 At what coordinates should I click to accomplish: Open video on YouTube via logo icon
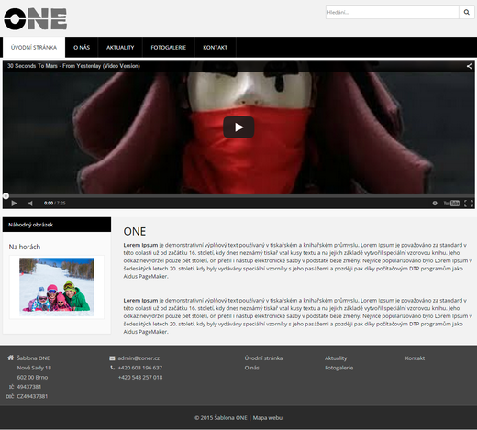click(451, 204)
